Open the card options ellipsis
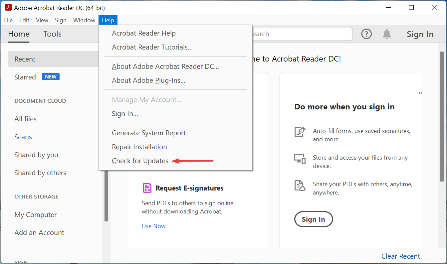 (x=420, y=93)
